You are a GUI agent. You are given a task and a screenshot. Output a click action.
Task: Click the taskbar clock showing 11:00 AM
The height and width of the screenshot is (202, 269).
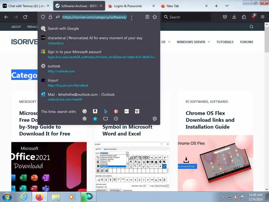[x=256, y=197]
